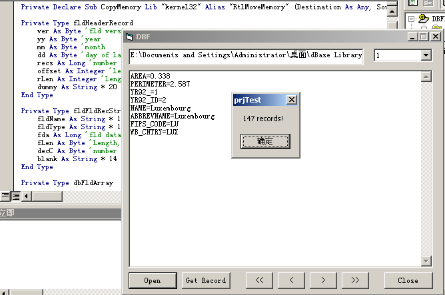Screen dimensions: 445x295
Task: Click code editor horizontal scroll left arrow
Action: point(27,196)
